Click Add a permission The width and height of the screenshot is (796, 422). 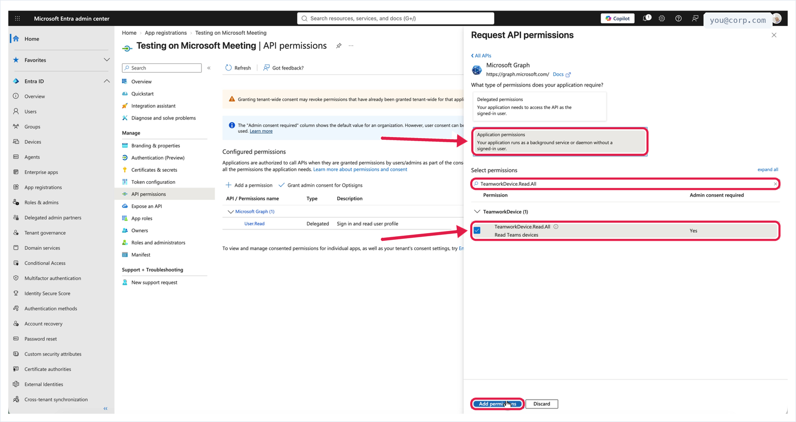coord(249,185)
